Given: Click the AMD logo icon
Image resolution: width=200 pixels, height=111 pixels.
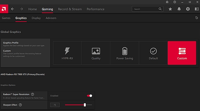Looking at the screenshot, I should (x=4, y=9).
